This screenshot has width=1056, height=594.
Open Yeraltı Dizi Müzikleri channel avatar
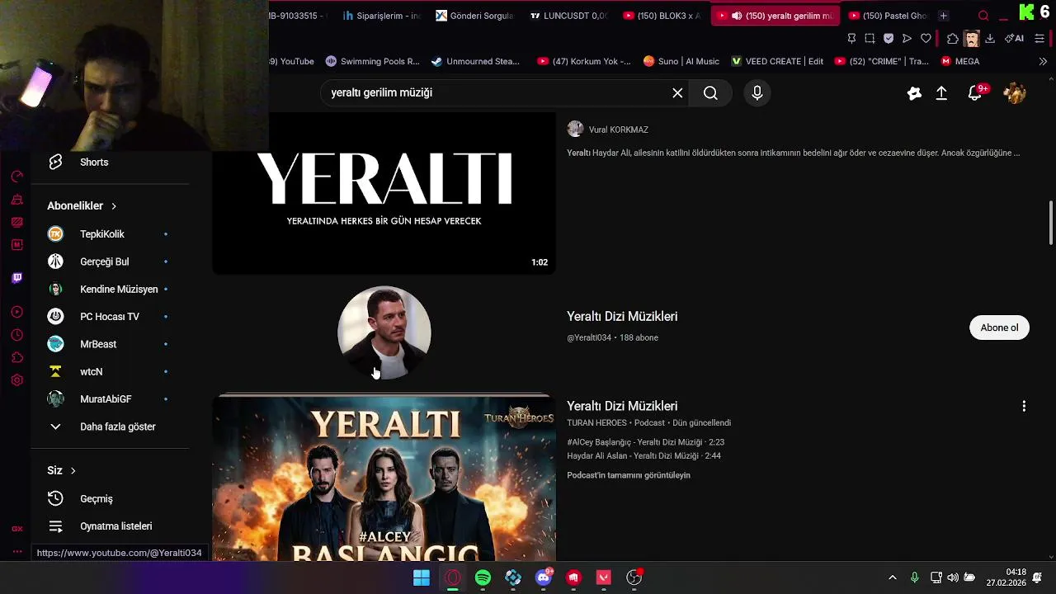[384, 332]
